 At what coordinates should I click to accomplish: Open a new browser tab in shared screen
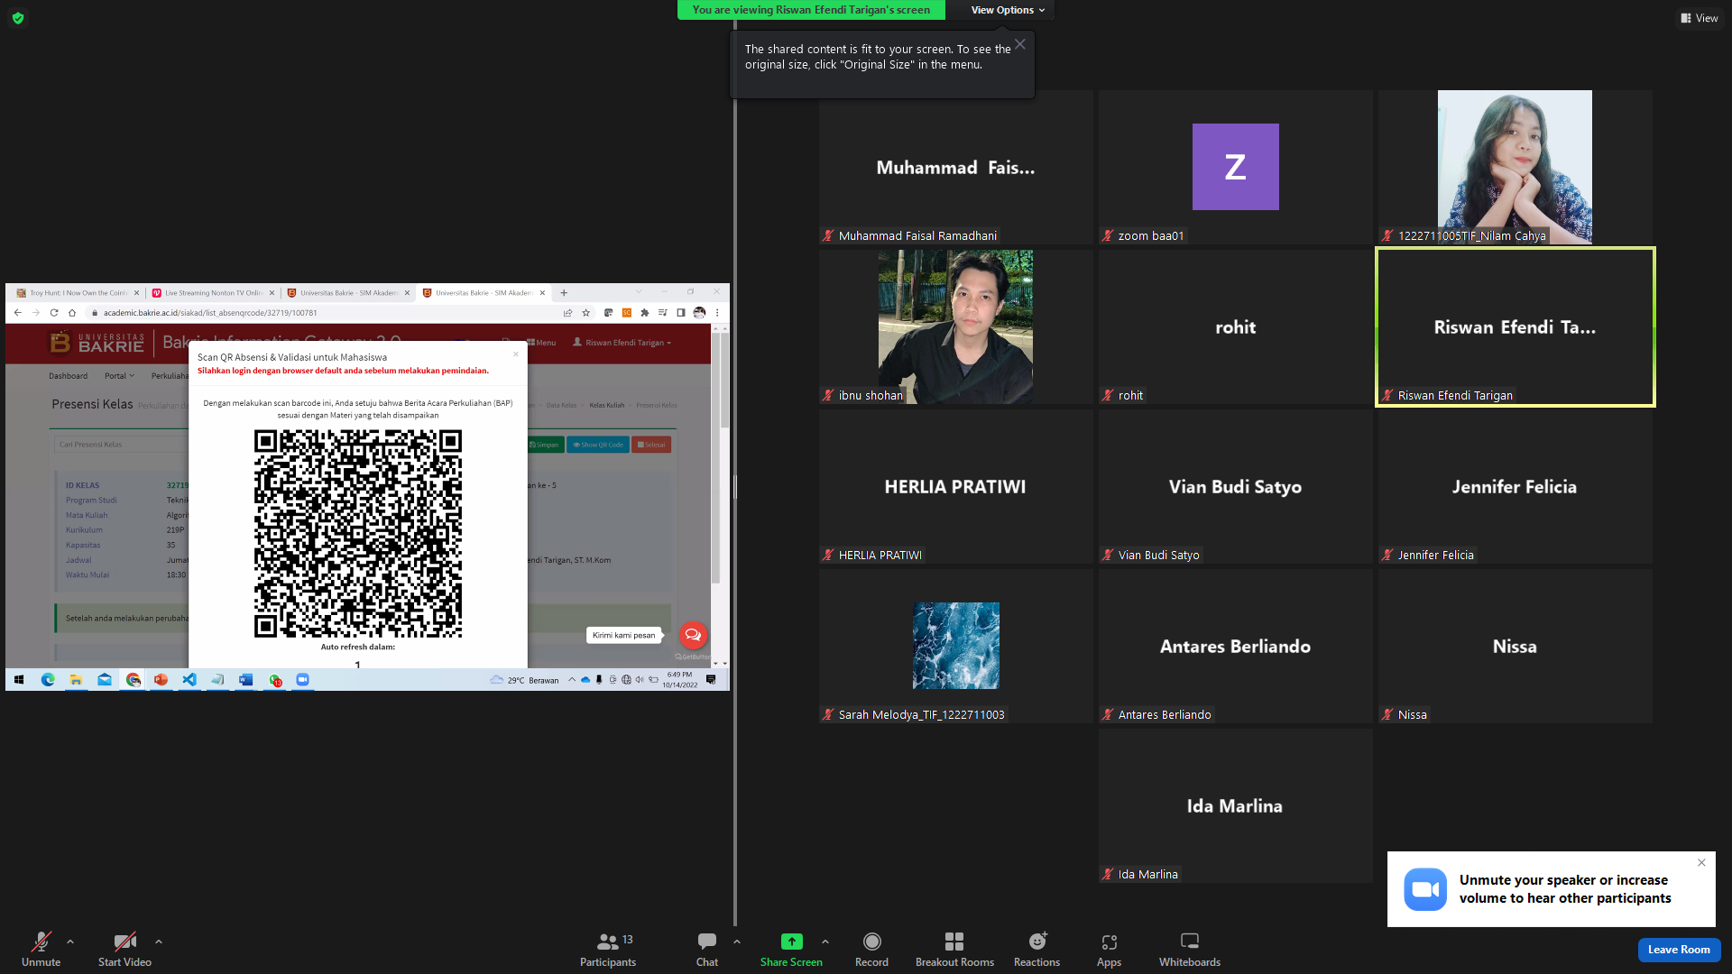coord(564,293)
